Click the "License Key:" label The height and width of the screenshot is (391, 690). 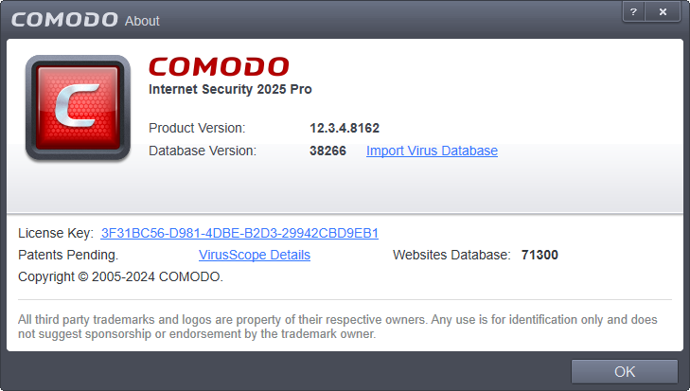click(56, 233)
